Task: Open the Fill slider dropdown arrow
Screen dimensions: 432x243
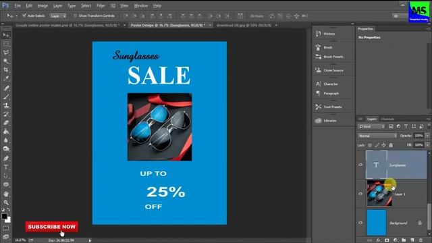Action: pyautogui.click(x=427, y=144)
